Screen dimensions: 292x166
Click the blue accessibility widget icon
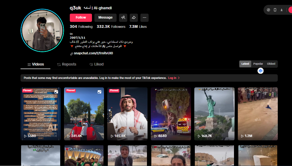pos(261,71)
